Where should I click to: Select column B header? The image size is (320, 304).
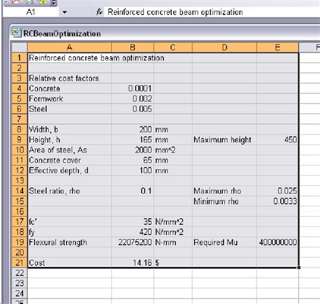pos(133,47)
